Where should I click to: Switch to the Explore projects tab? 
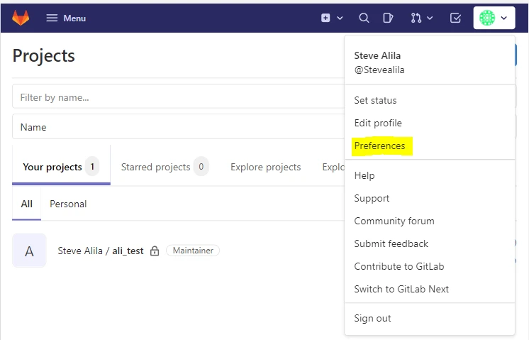point(265,167)
